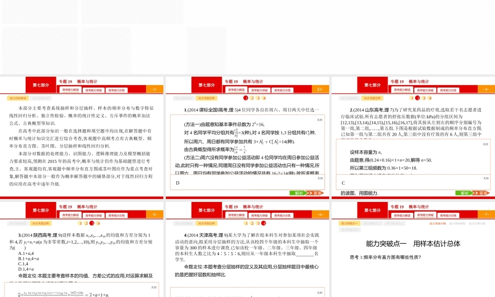
Task: Click question 1 circle on slide -5-
Action: (x=80, y=223)
